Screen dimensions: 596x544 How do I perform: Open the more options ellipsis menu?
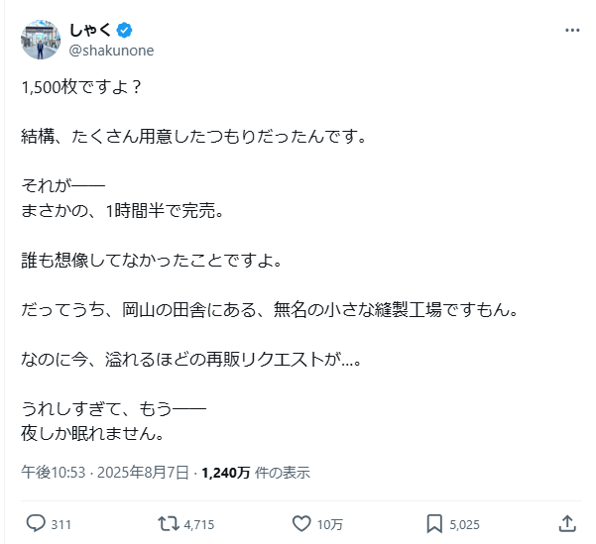pyautogui.click(x=572, y=31)
